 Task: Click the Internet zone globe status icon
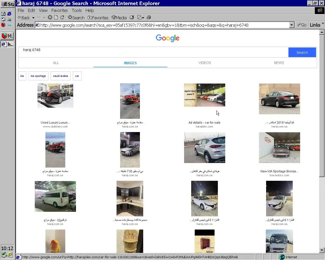pyautogui.click(x=282, y=257)
